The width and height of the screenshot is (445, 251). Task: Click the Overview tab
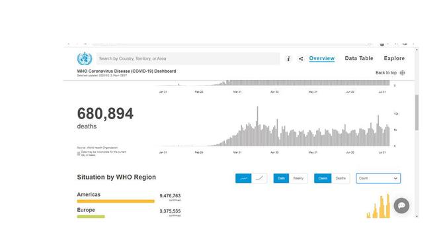(322, 58)
